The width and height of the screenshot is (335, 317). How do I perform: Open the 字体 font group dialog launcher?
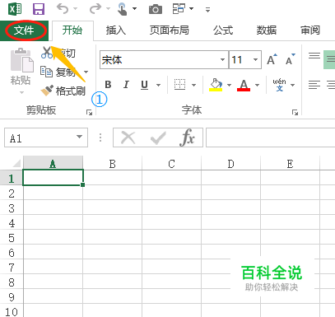(295, 112)
